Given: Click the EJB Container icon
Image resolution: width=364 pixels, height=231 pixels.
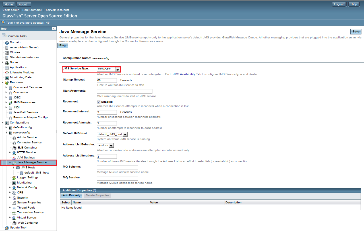Looking at the screenshot, I should click(14, 148).
